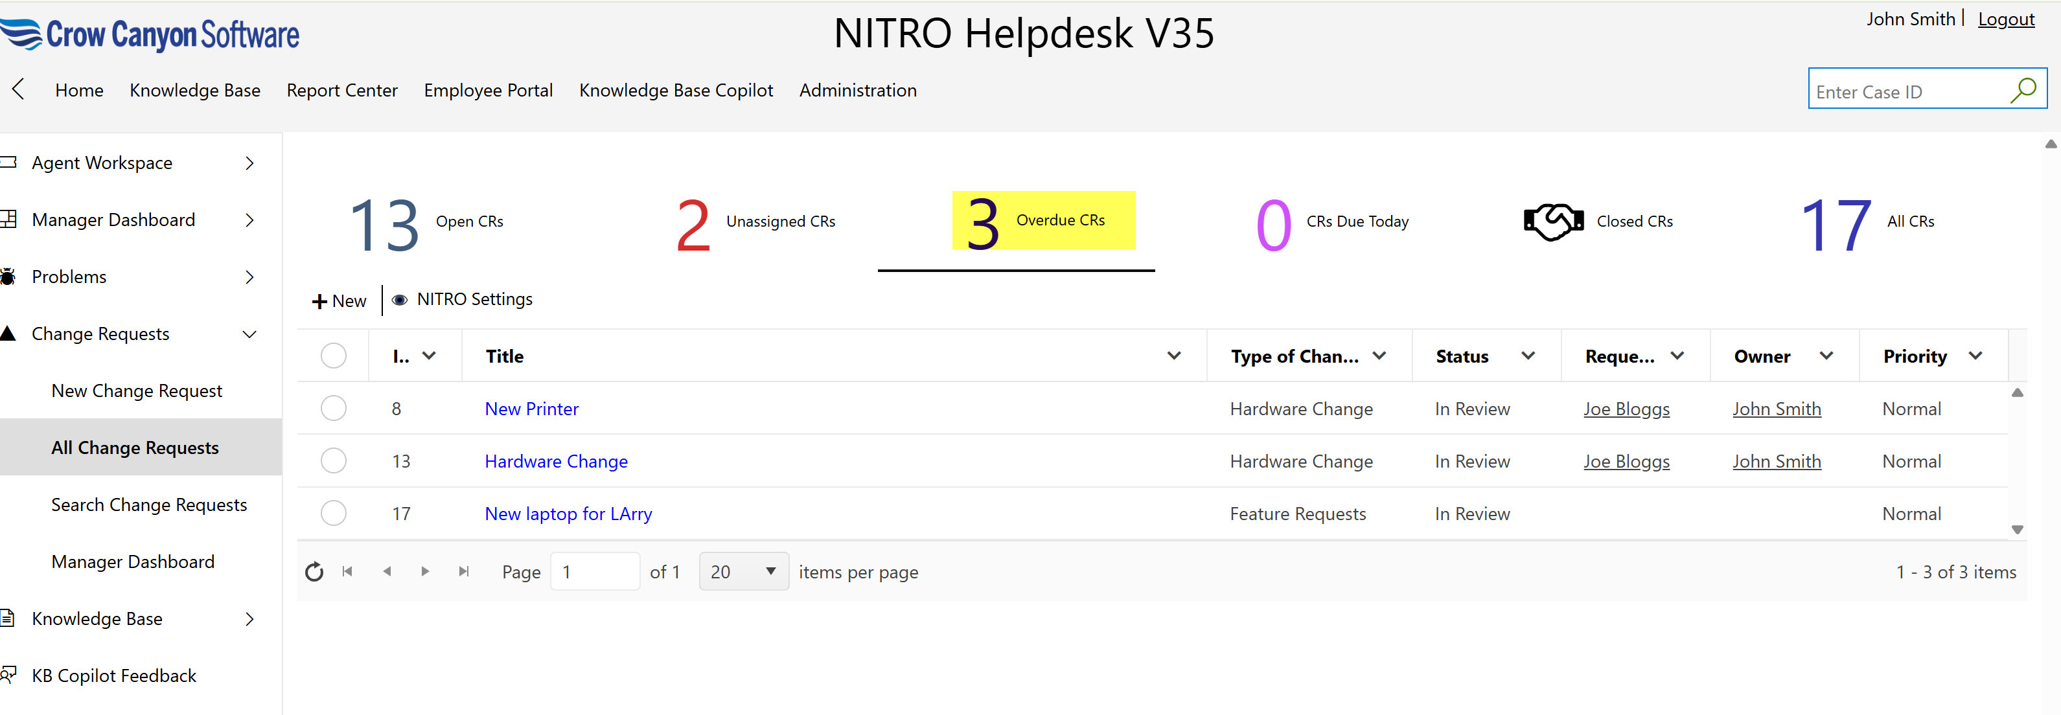Click inside the Enter Case ID field
2061x715 pixels.
1904,91
